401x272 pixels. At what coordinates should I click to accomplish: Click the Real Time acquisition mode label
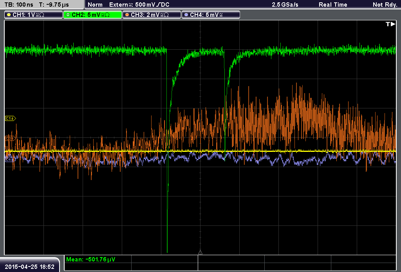pos(333,5)
